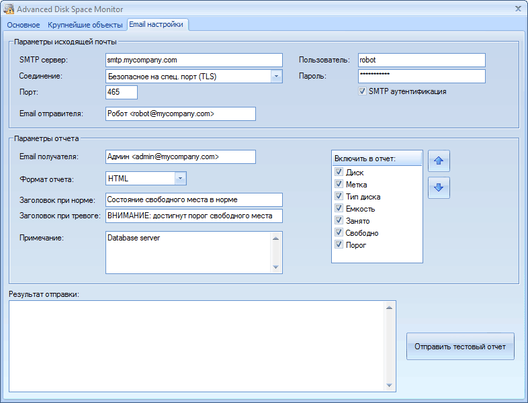Uncheck the Диск report column

click(339, 173)
